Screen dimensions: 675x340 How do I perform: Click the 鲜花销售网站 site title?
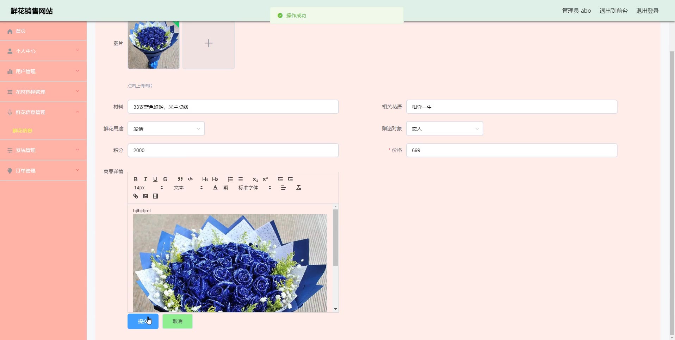32,11
